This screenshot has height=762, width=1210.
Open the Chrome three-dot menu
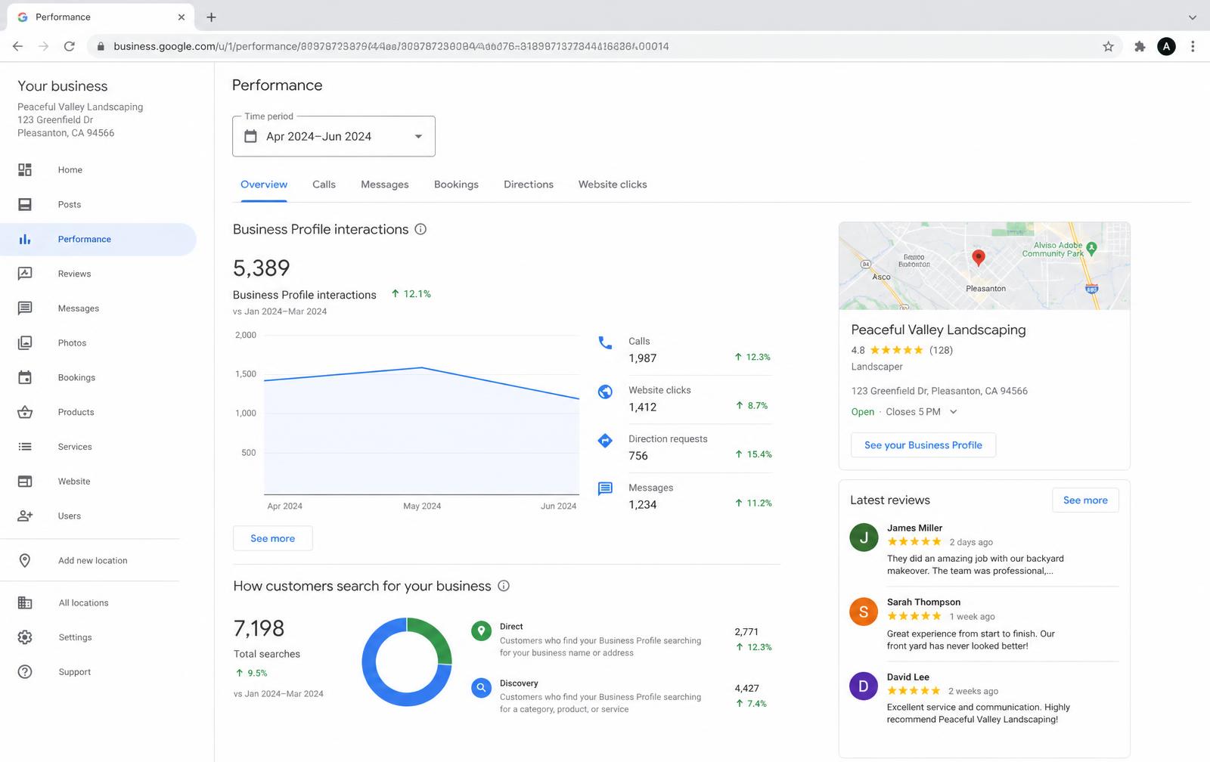pyautogui.click(x=1193, y=46)
